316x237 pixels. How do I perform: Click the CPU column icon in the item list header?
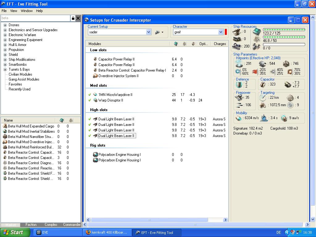coord(62,120)
